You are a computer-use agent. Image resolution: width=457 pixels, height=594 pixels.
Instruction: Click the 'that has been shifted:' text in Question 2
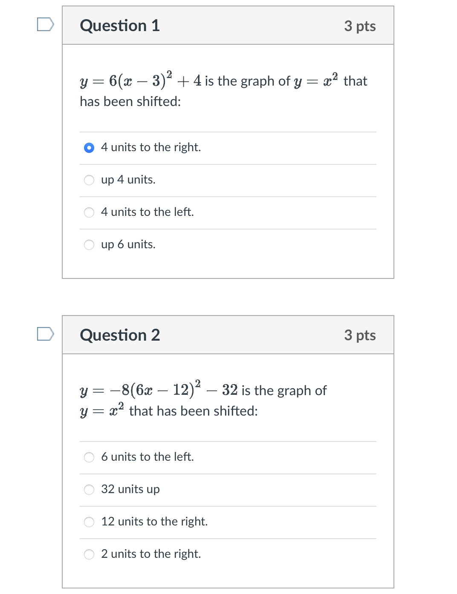pyautogui.click(x=194, y=411)
